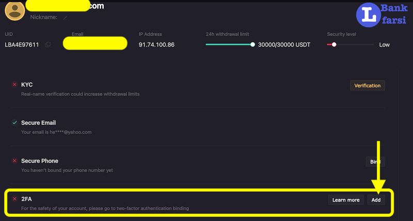
Task: Click the pencil icon beside Nickname
Action: tap(65, 18)
